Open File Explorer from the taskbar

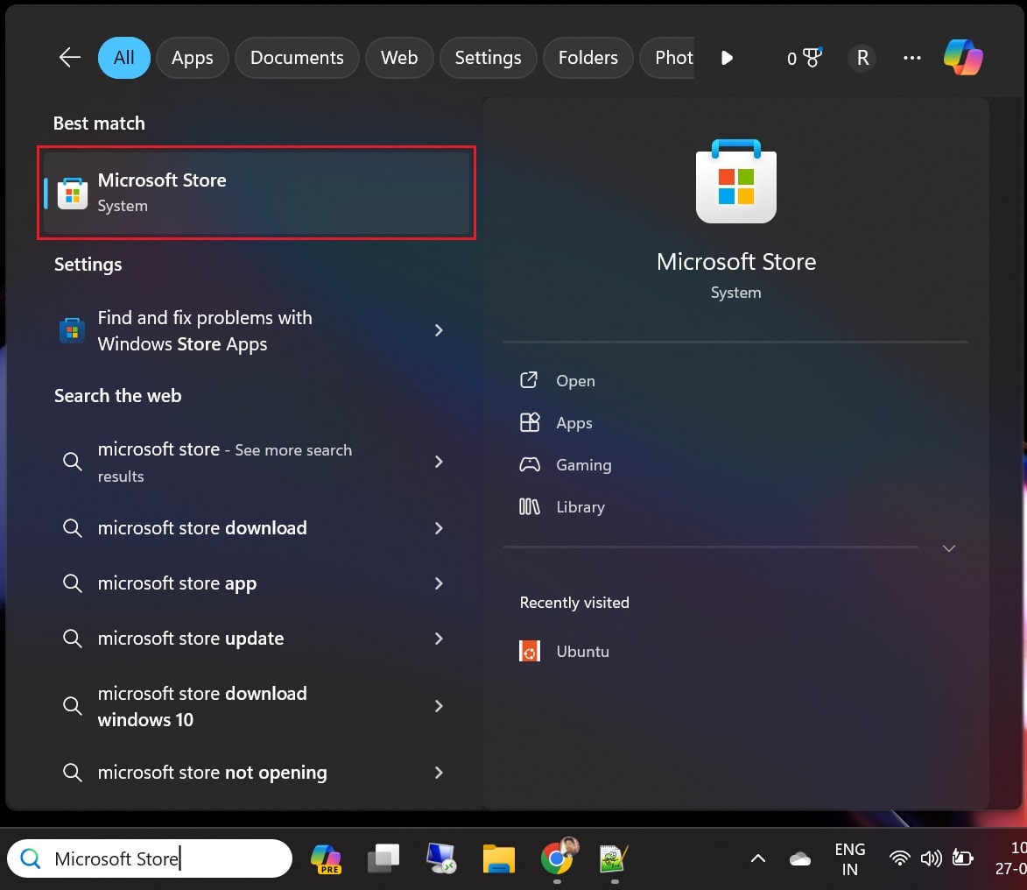[499, 859]
